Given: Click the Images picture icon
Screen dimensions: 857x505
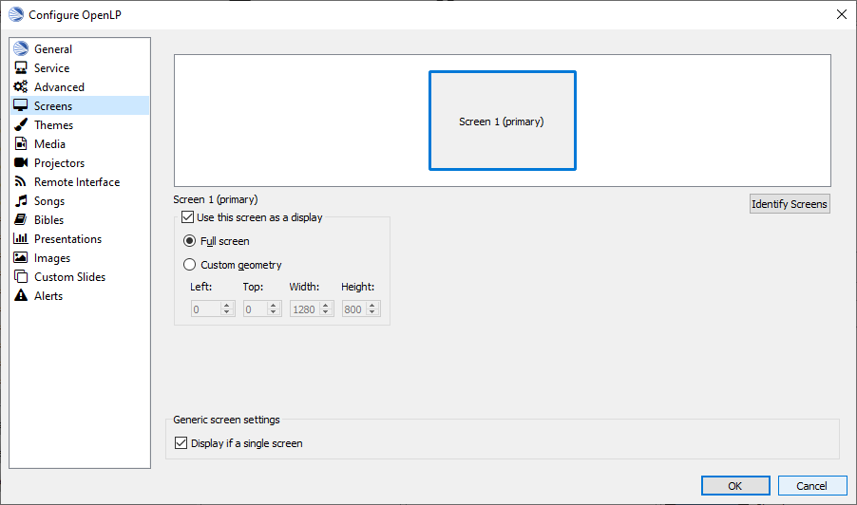Looking at the screenshot, I should (x=21, y=257).
